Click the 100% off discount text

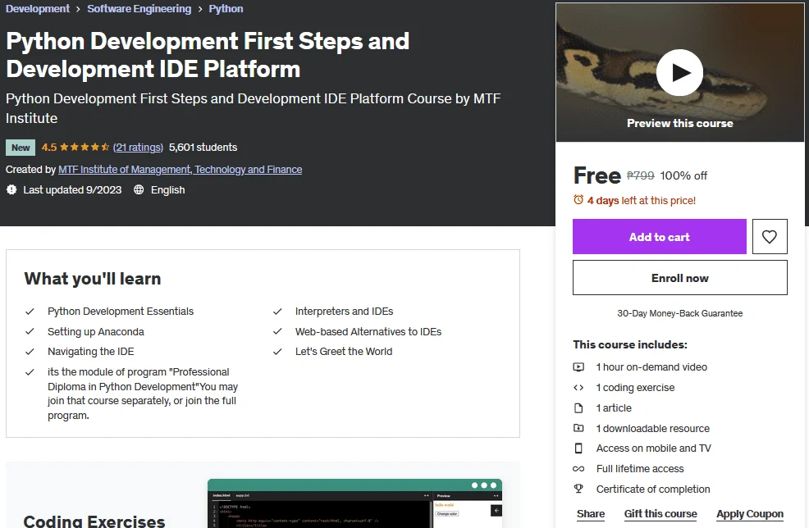[683, 175]
